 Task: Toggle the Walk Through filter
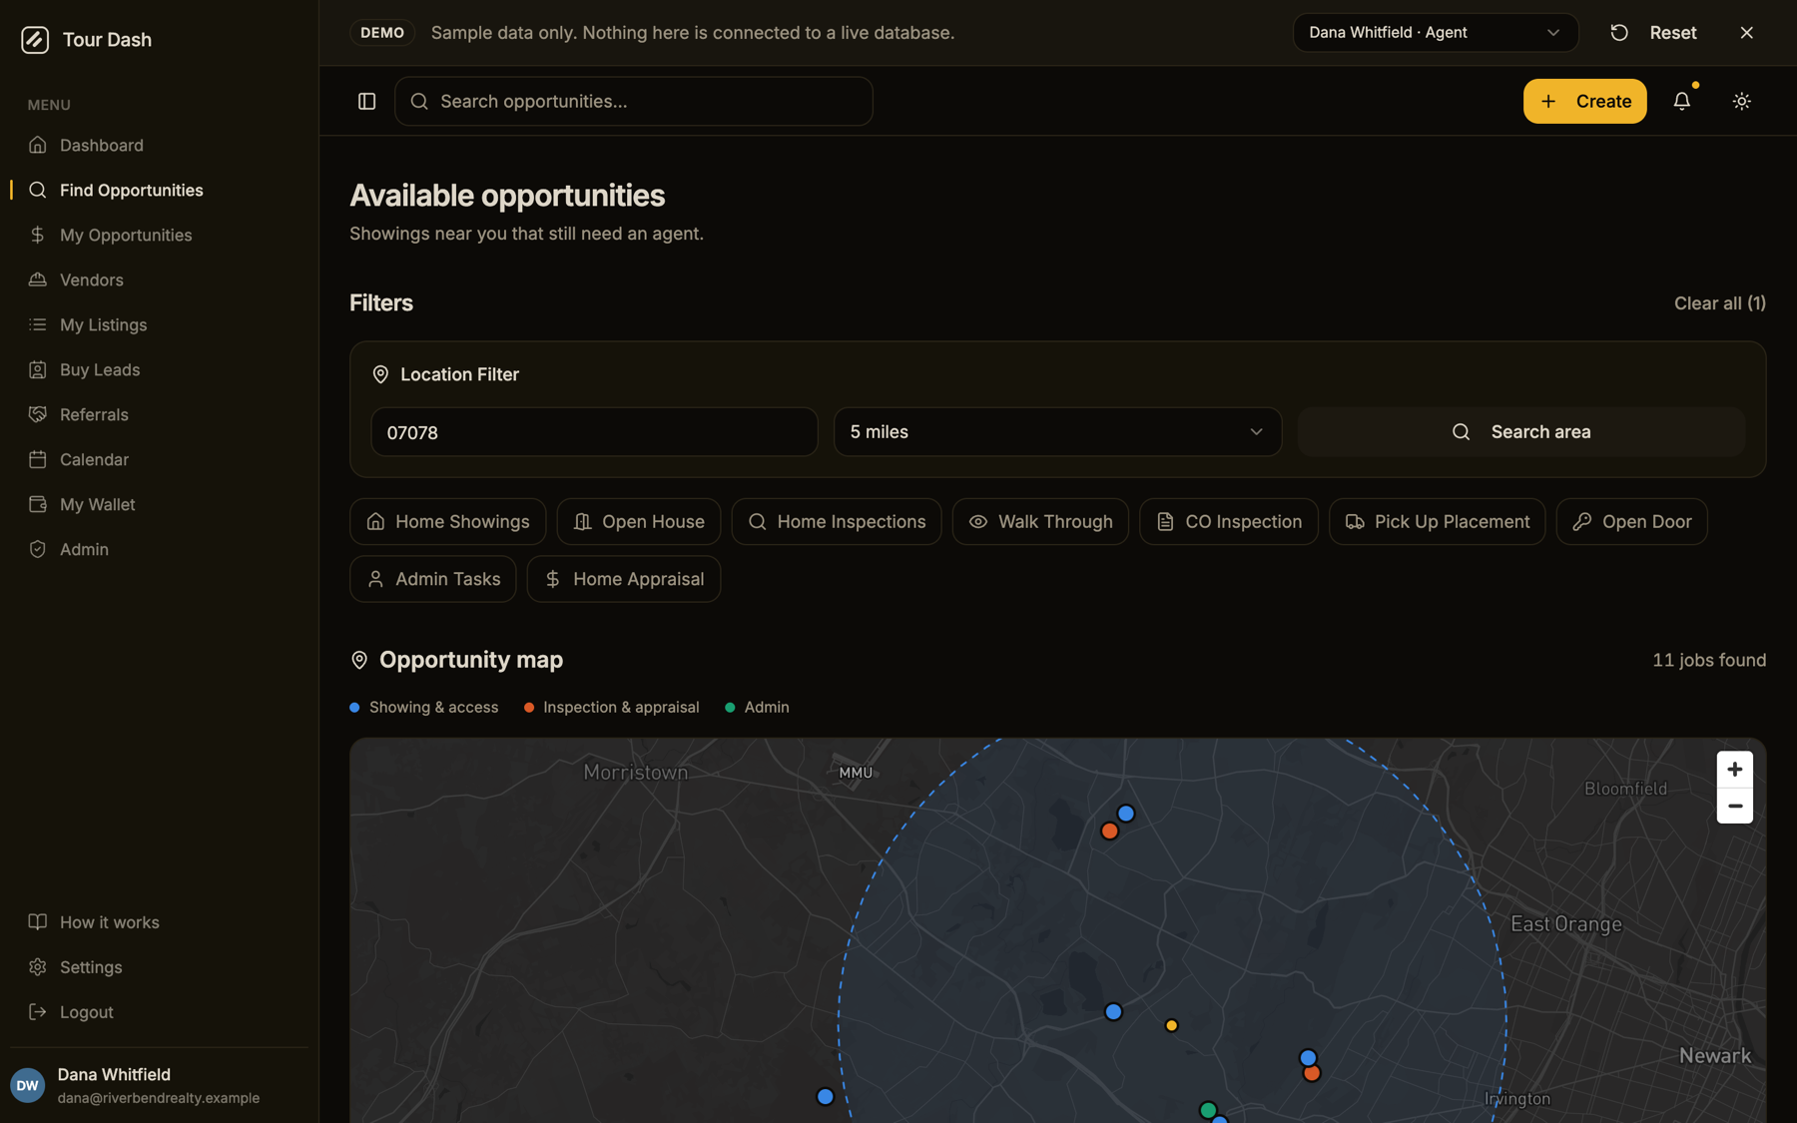(x=1040, y=522)
